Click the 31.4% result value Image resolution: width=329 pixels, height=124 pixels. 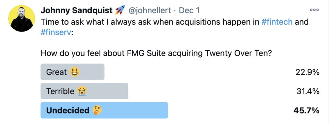click(x=308, y=91)
